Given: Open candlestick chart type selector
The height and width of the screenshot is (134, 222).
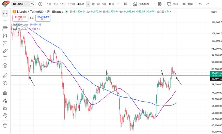Looking at the screenshot, I should pos(126,4).
